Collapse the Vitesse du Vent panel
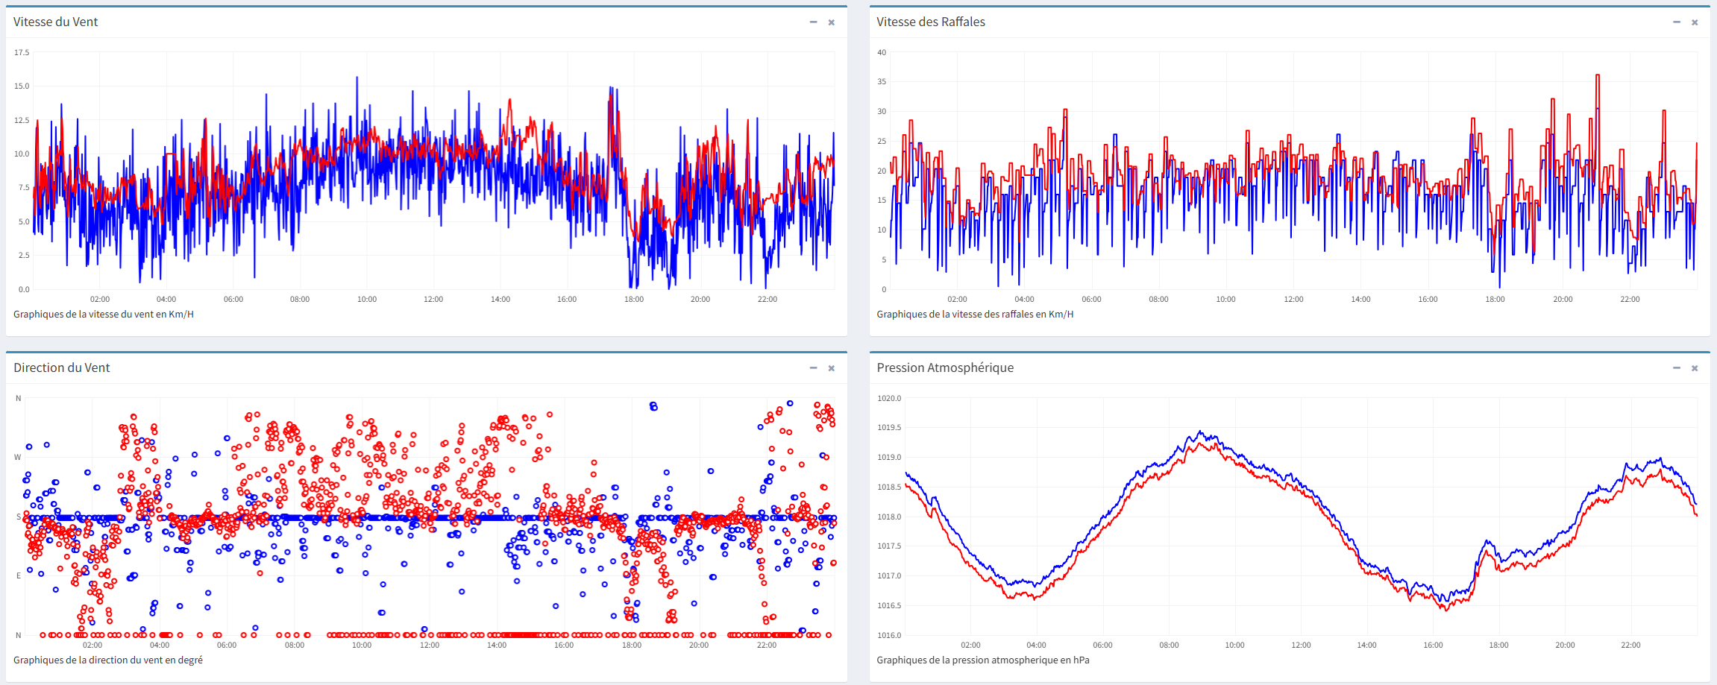The width and height of the screenshot is (1717, 685). pos(813,22)
